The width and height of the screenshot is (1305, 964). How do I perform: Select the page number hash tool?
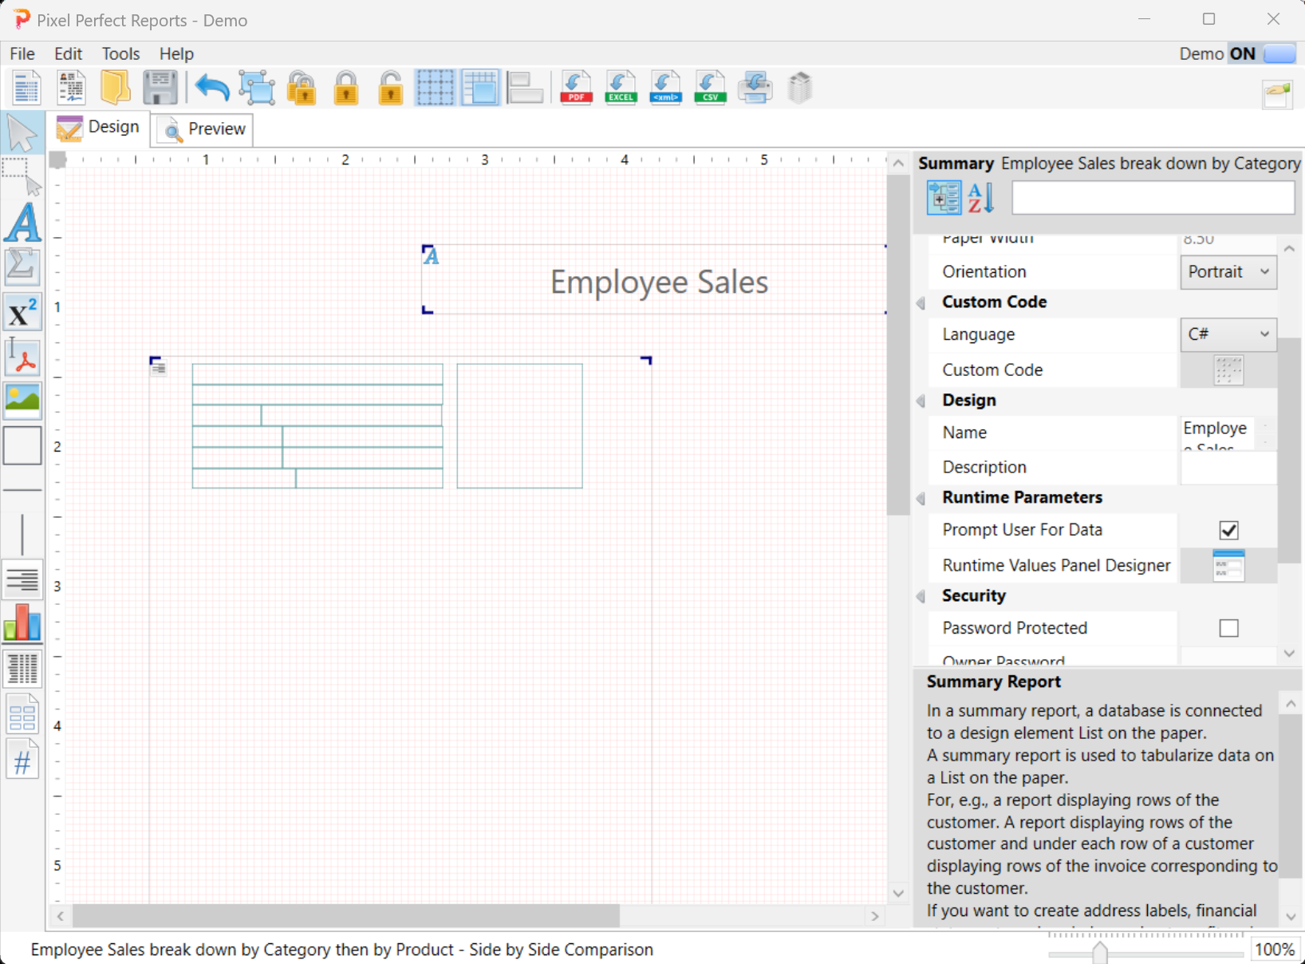(x=22, y=760)
